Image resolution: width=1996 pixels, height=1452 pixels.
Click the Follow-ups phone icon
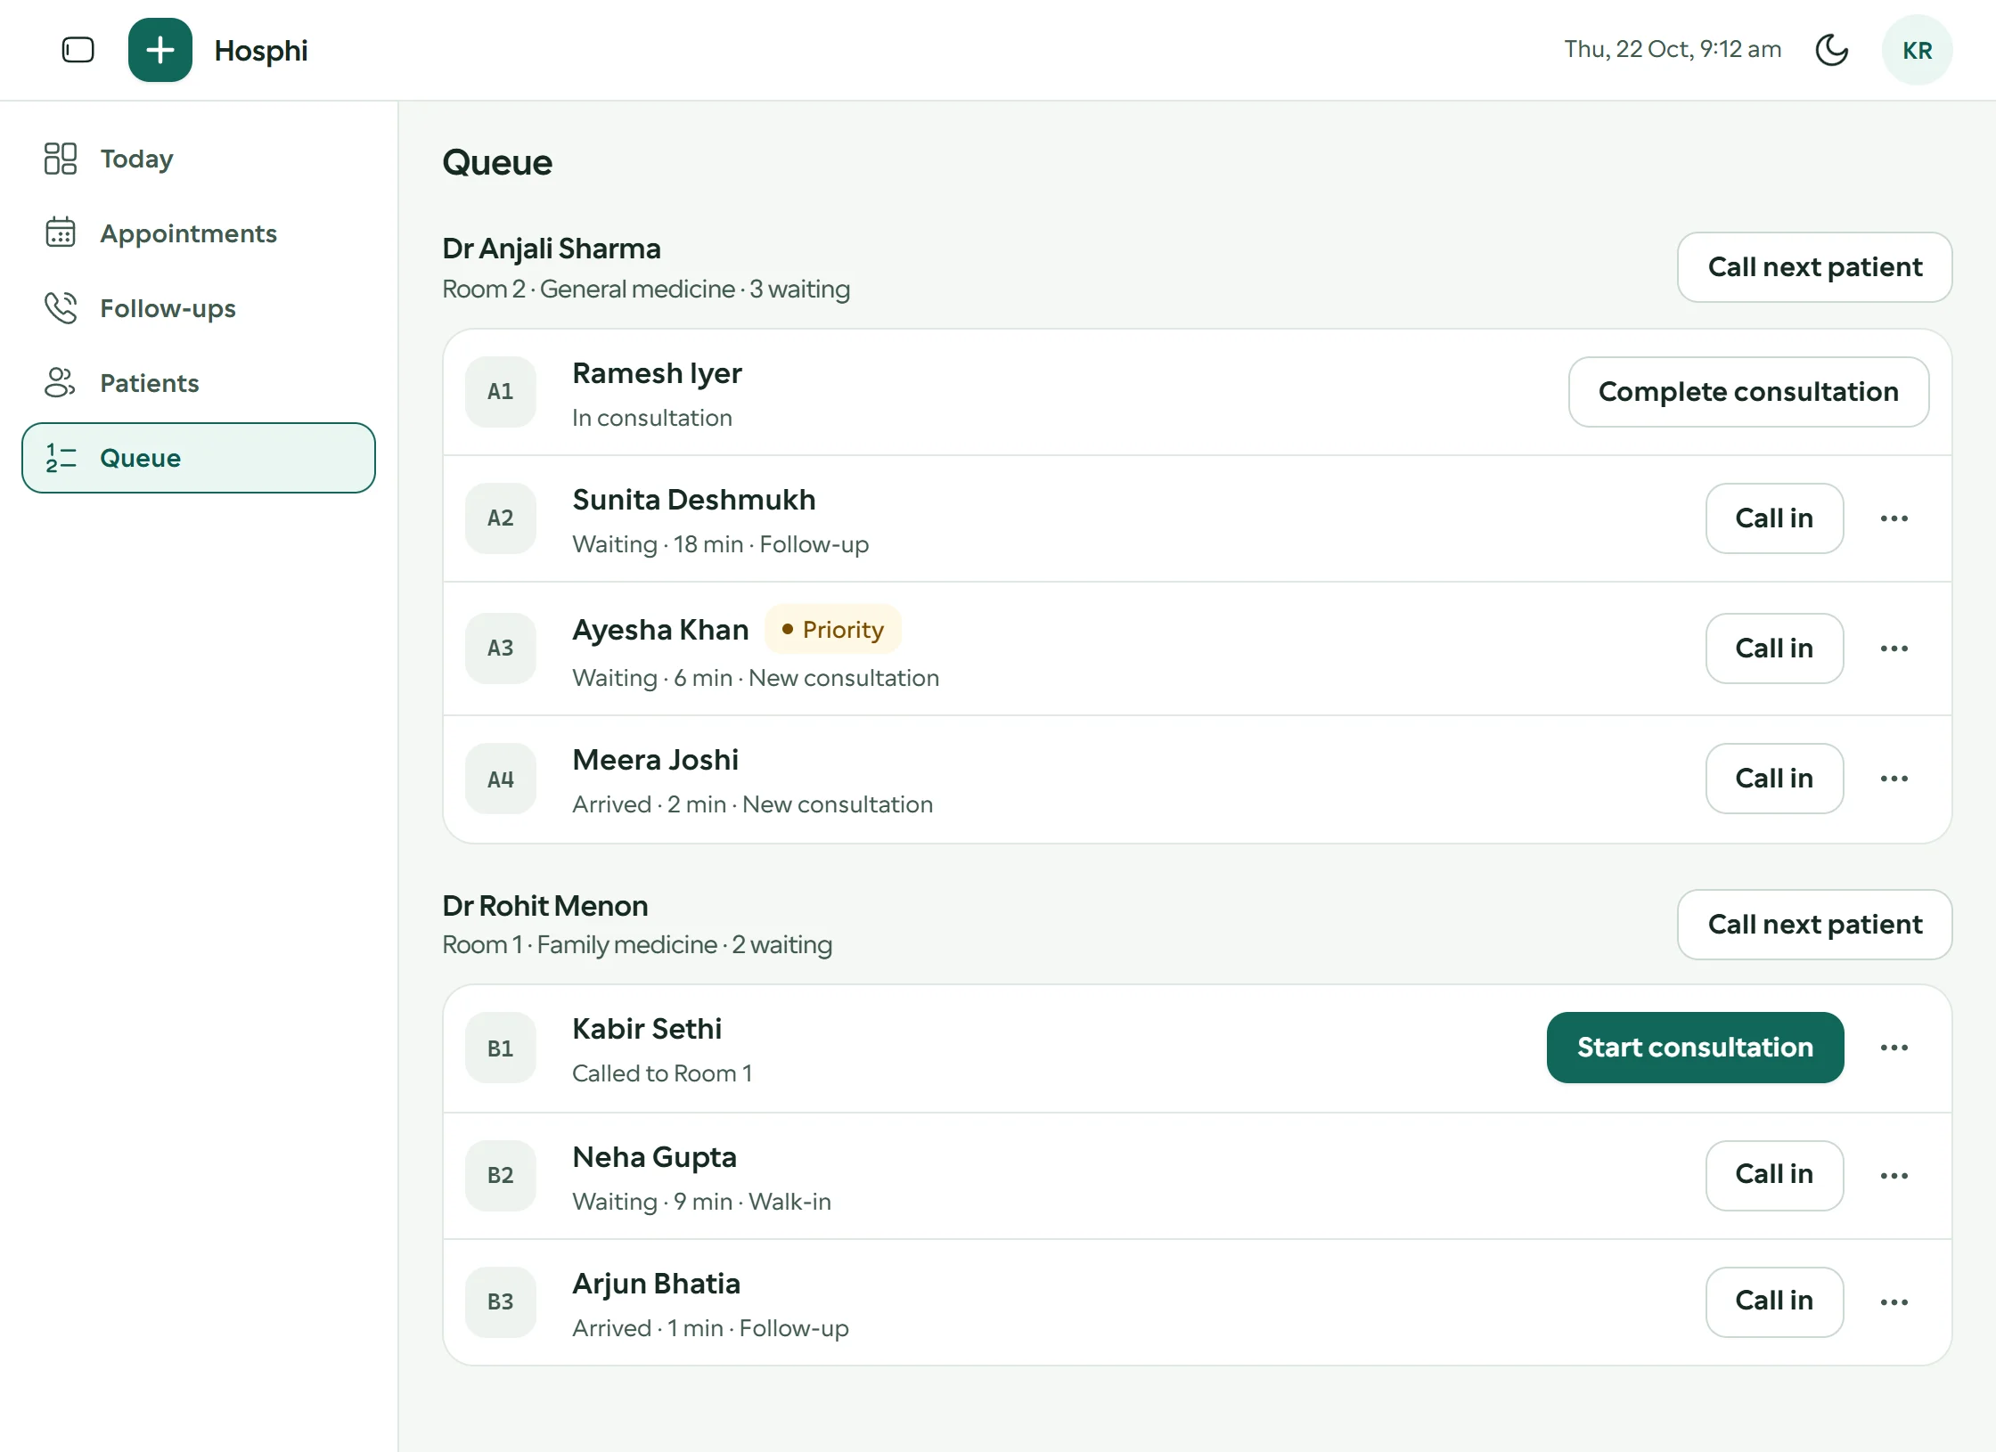tap(61, 308)
